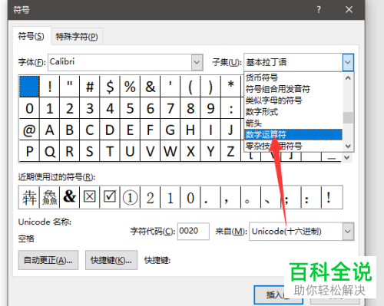This screenshot has height=306, width=384.
Task: Select the digit 9 in grid
Action: coord(210,108)
